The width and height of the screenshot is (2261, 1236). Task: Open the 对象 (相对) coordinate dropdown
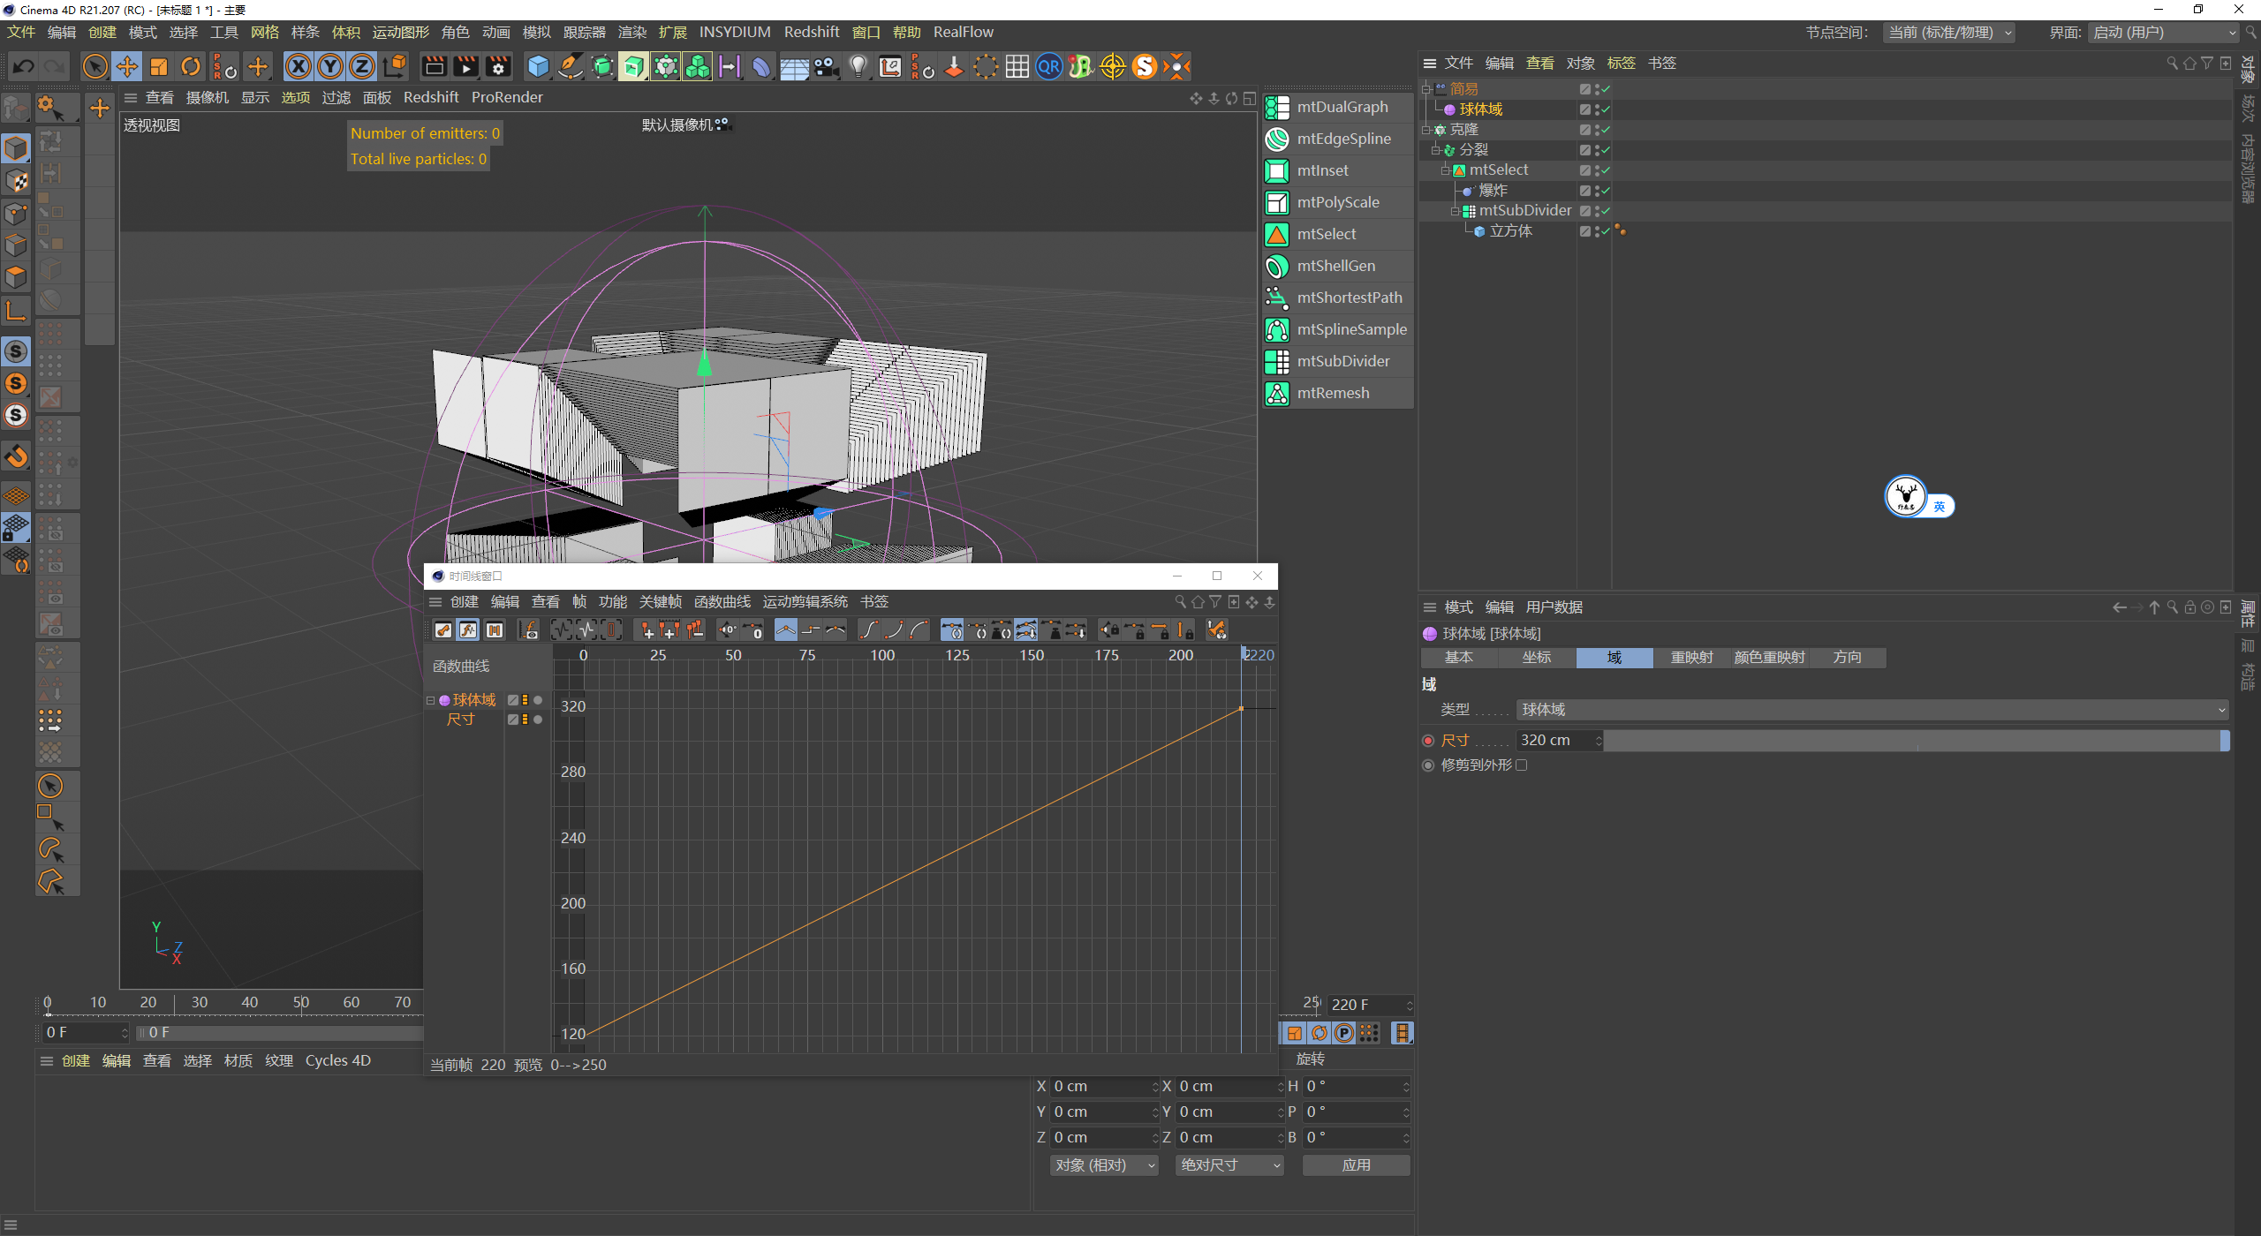[x=1103, y=1165]
